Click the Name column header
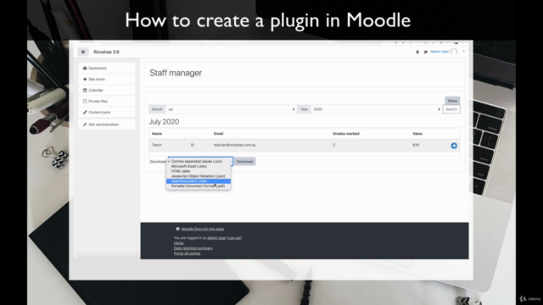The image size is (543, 305). (157, 134)
